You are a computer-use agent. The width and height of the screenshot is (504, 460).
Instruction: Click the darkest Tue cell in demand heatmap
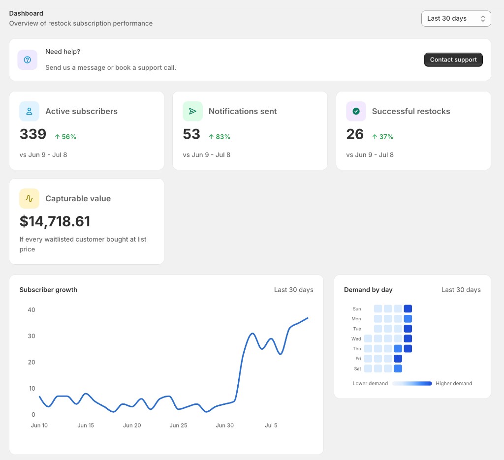[x=408, y=329]
